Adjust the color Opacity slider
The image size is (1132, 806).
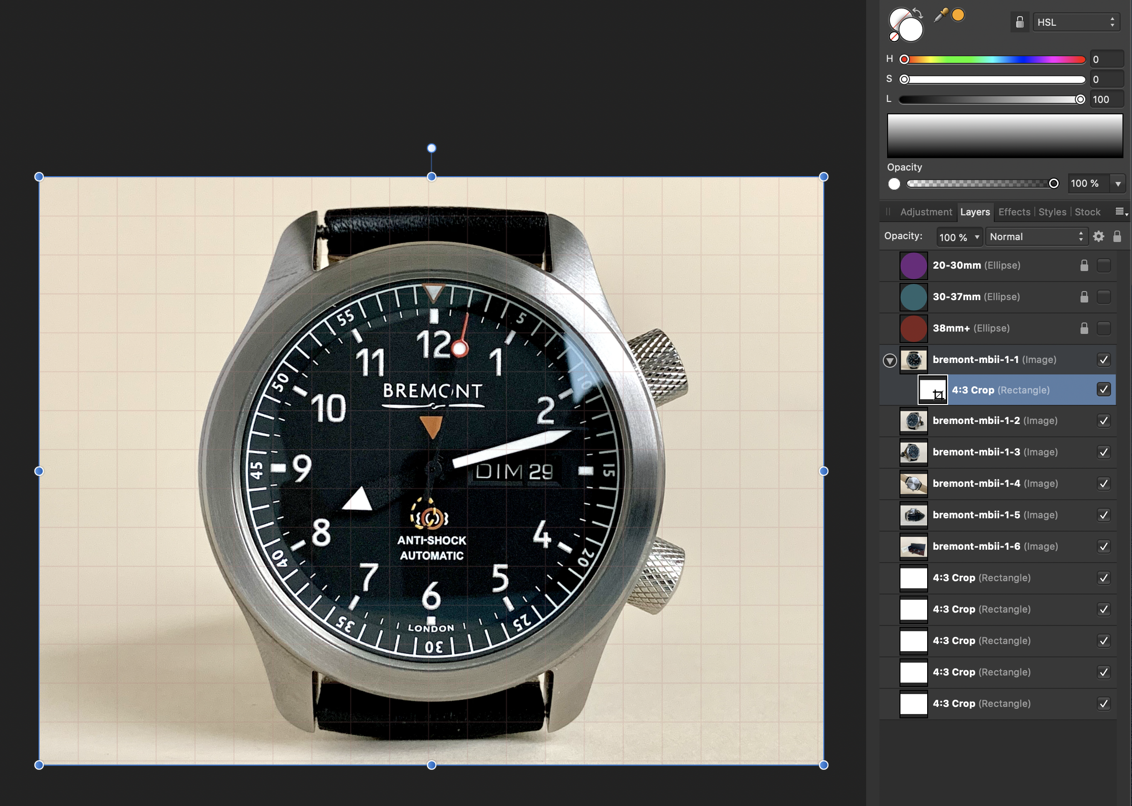point(982,183)
